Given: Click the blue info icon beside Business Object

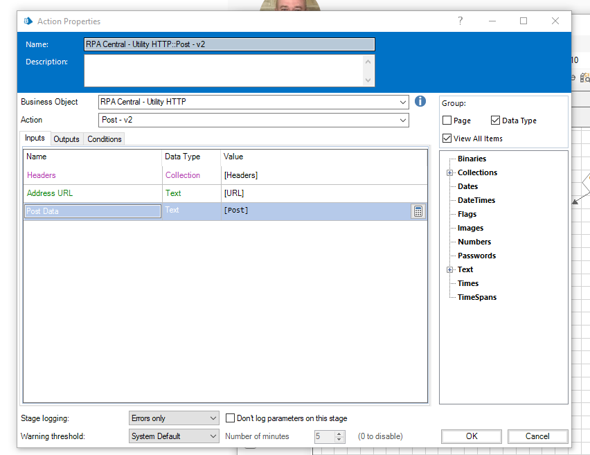Looking at the screenshot, I should pos(420,102).
